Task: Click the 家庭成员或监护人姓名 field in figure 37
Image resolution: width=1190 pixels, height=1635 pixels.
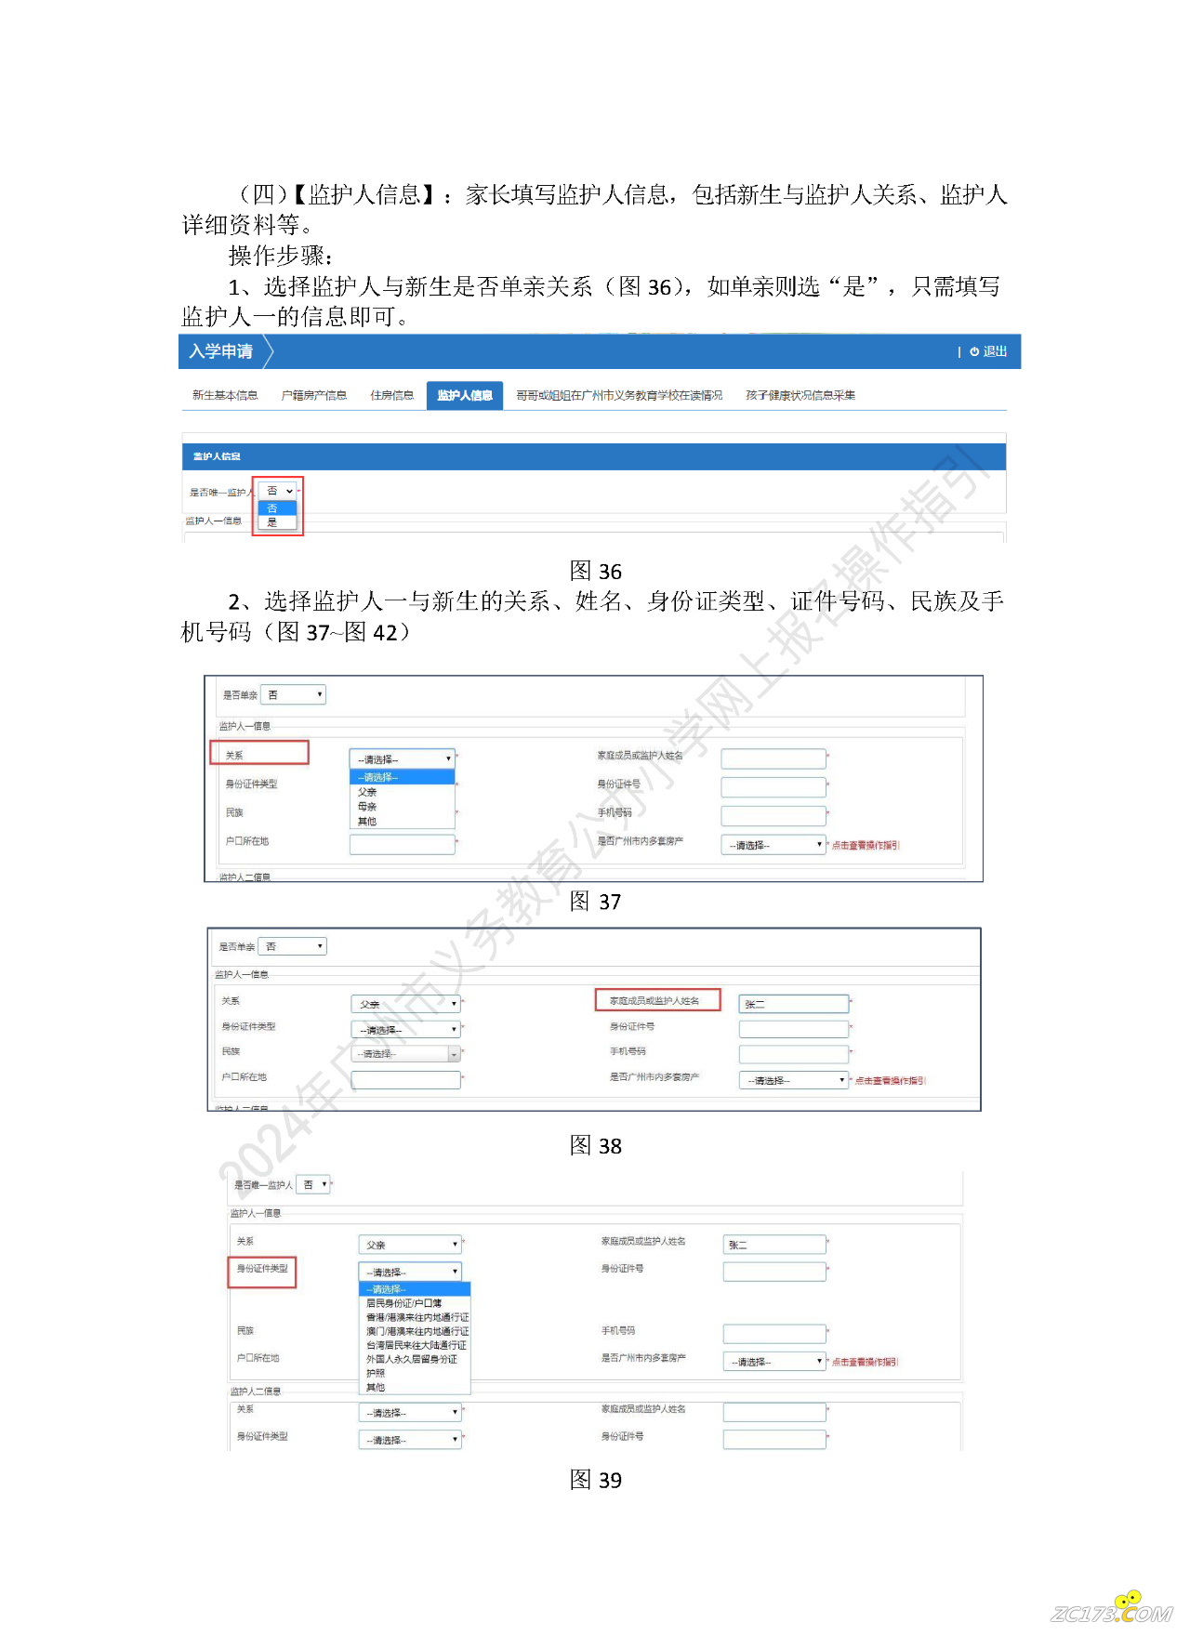Action: coord(773,758)
